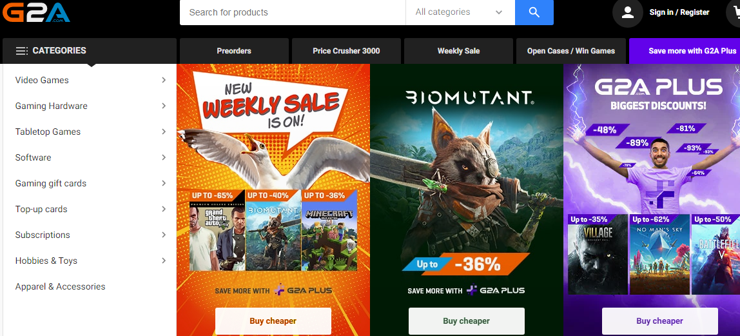This screenshot has width=740, height=336.
Task: Click the Search for products field
Action: pos(293,12)
